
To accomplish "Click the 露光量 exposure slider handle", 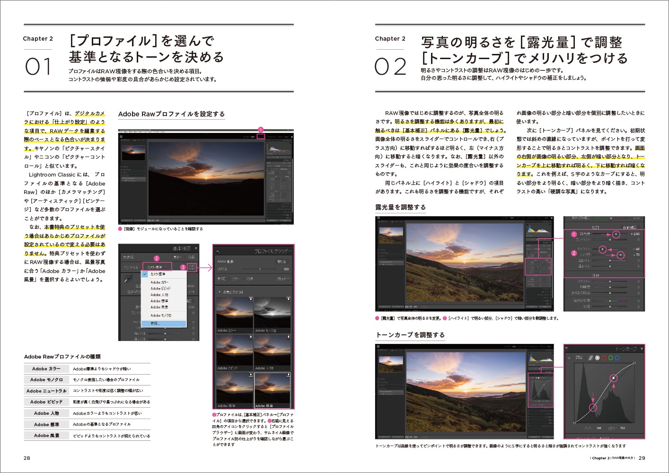I will pyautogui.click(x=616, y=234).
